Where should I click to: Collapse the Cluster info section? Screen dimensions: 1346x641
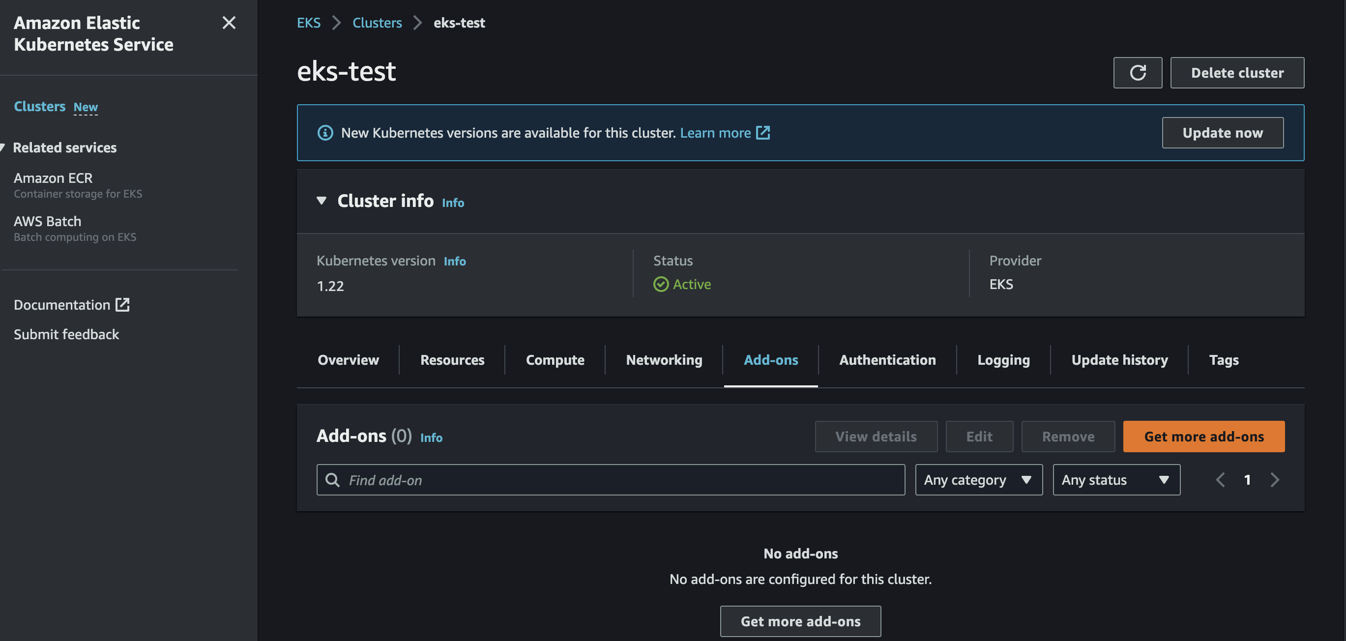coord(322,201)
